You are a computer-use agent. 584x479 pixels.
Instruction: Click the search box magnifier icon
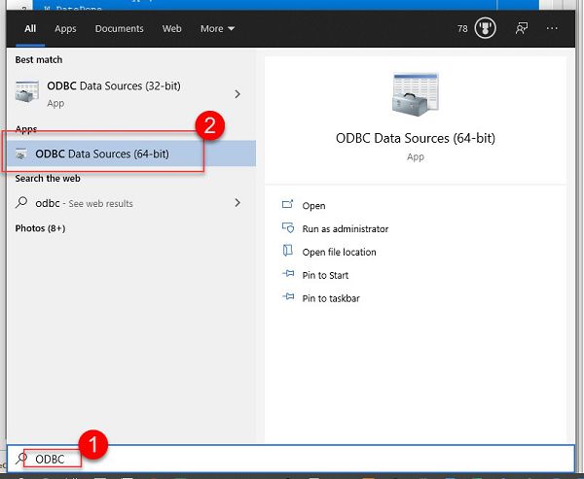click(x=20, y=459)
